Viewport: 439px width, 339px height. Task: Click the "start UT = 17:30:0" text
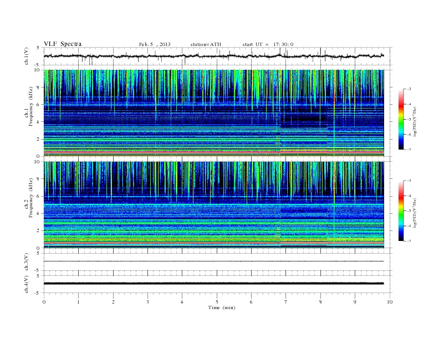268,44
